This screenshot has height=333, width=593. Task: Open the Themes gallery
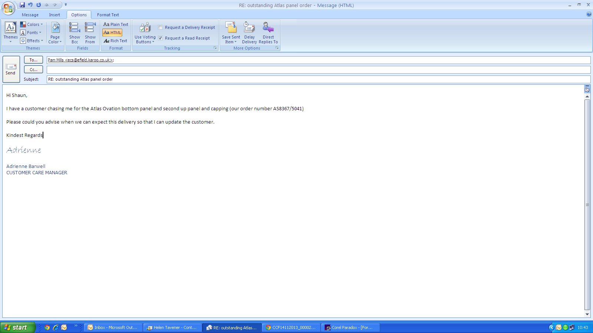click(x=10, y=32)
